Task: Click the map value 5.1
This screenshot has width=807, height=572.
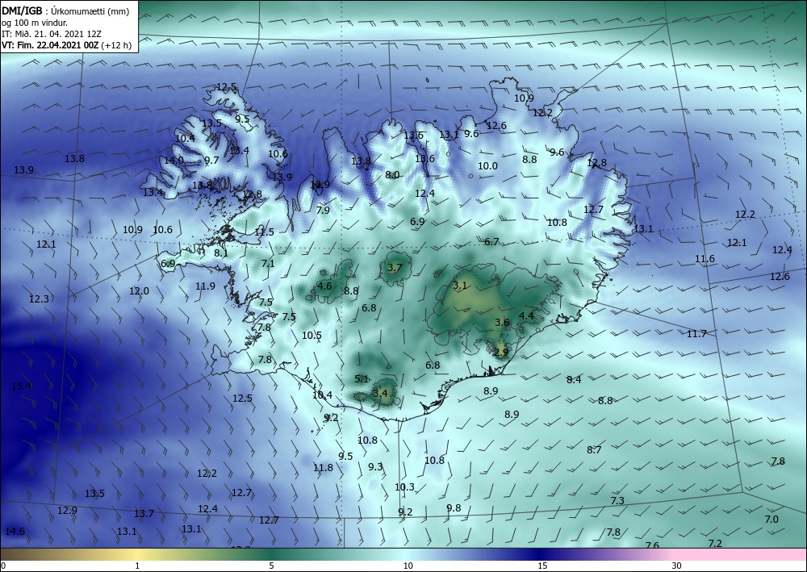Action: 362,379
